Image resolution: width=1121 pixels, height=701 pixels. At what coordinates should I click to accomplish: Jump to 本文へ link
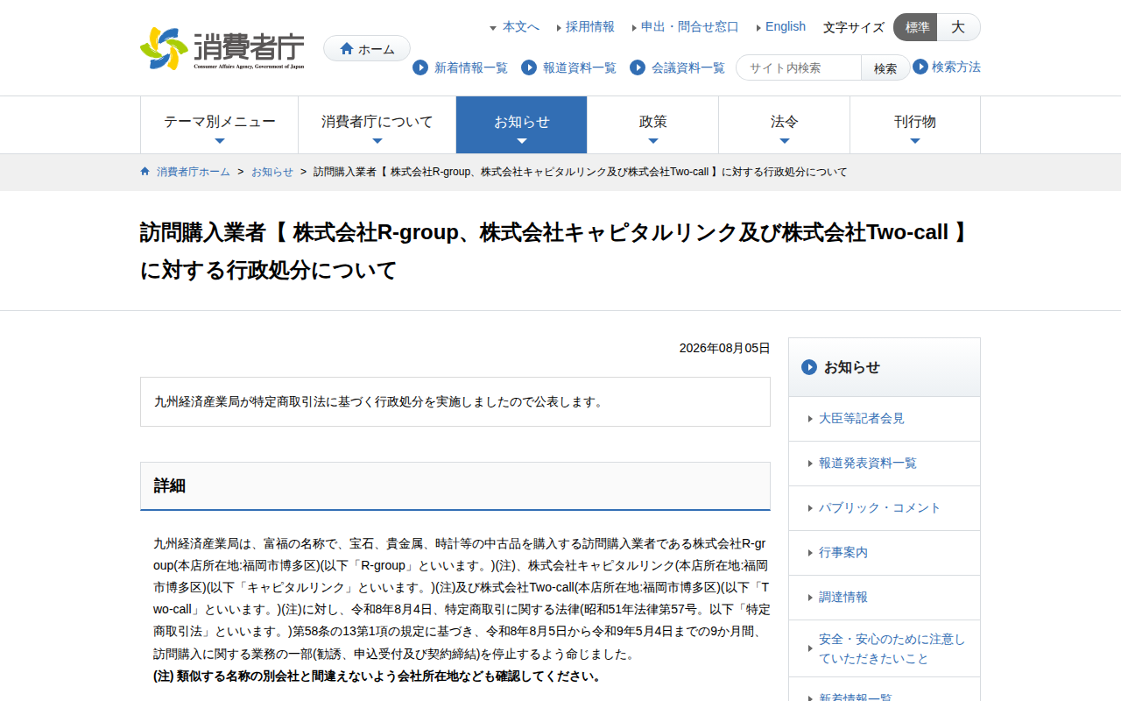click(520, 27)
